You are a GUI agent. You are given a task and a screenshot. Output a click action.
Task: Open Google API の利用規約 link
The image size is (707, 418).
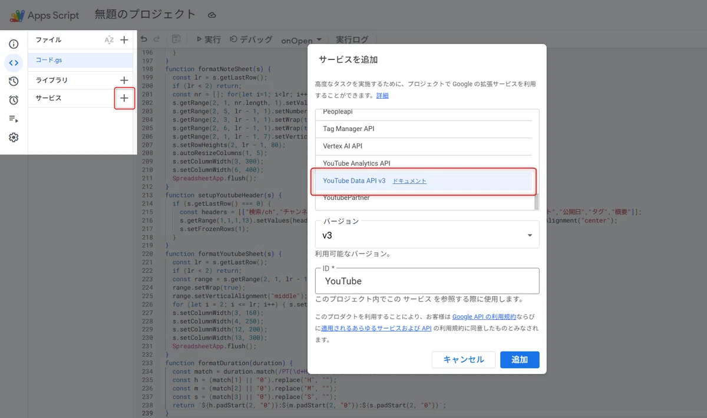tap(484, 317)
